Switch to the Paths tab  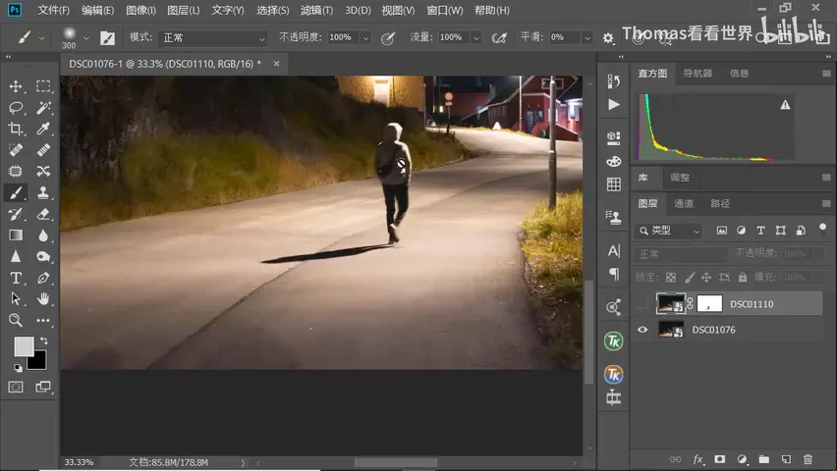720,203
